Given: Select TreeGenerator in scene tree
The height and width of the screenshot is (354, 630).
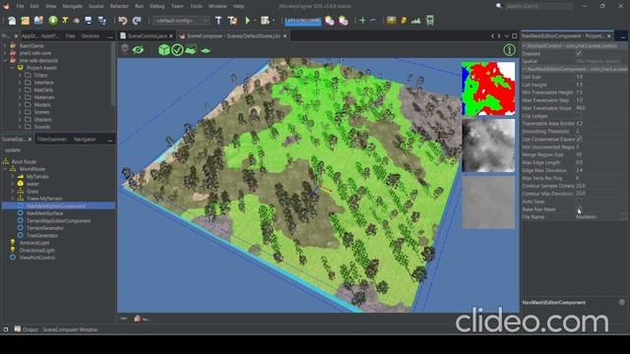Looking at the screenshot, I should (42, 236).
